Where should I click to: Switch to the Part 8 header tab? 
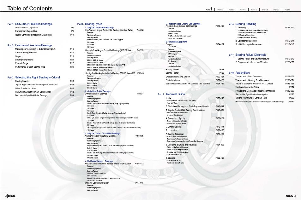(x=287, y=9)
